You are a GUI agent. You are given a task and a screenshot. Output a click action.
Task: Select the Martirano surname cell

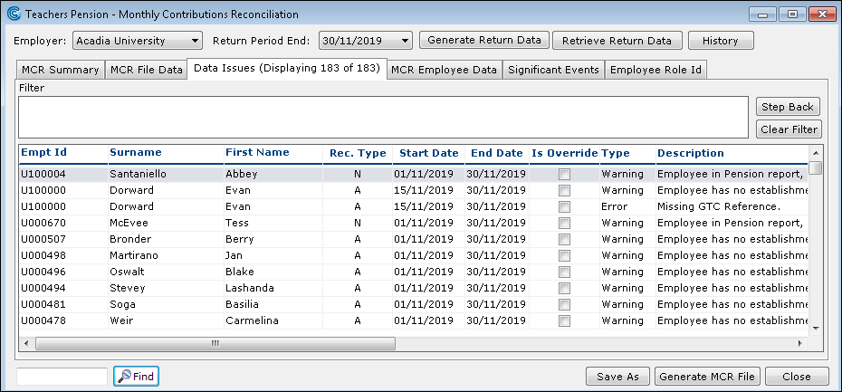point(166,255)
